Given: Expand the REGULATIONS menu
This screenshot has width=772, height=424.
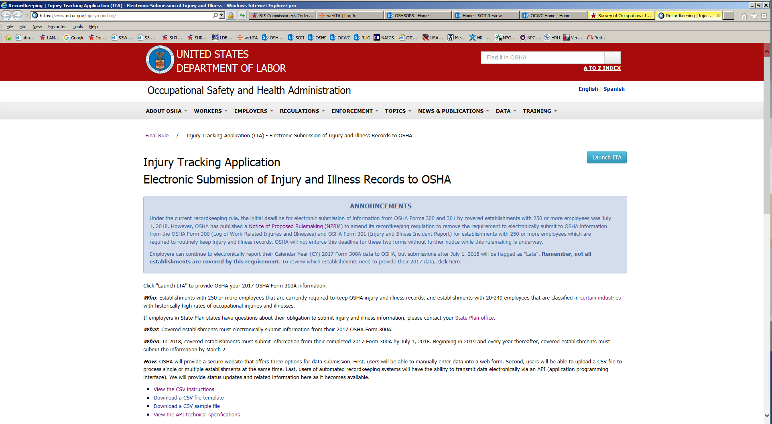Looking at the screenshot, I should tap(302, 111).
